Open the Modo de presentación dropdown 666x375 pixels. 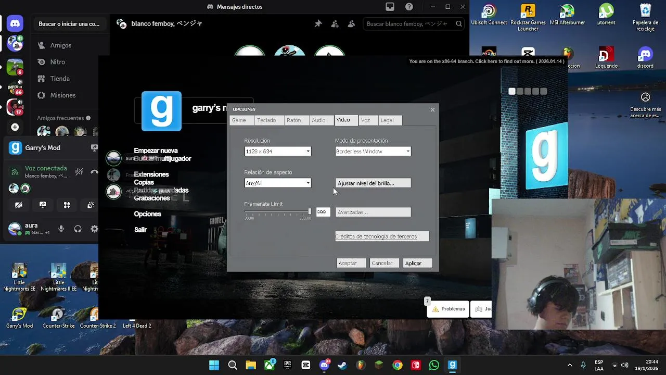pos(373,152)
